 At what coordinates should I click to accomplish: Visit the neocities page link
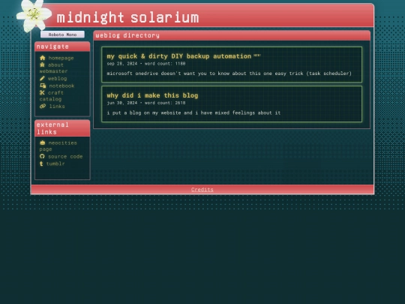58,146
